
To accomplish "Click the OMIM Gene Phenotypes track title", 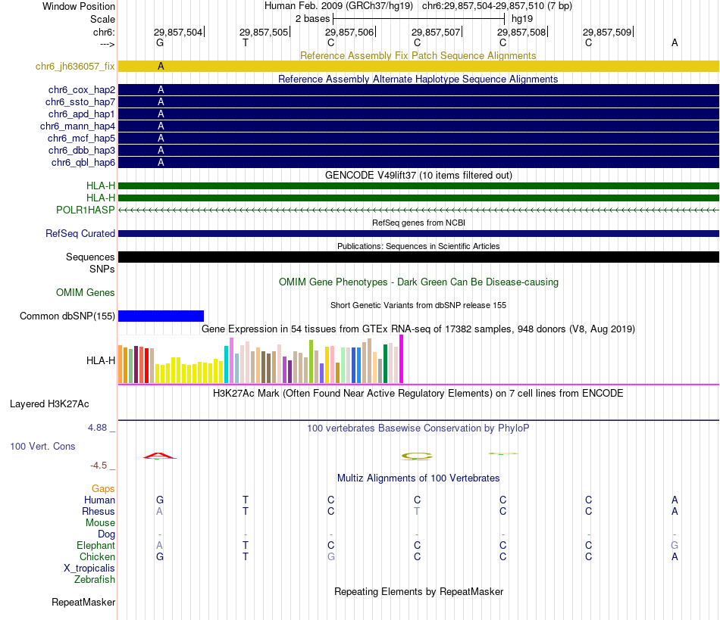I will [418, 282].
